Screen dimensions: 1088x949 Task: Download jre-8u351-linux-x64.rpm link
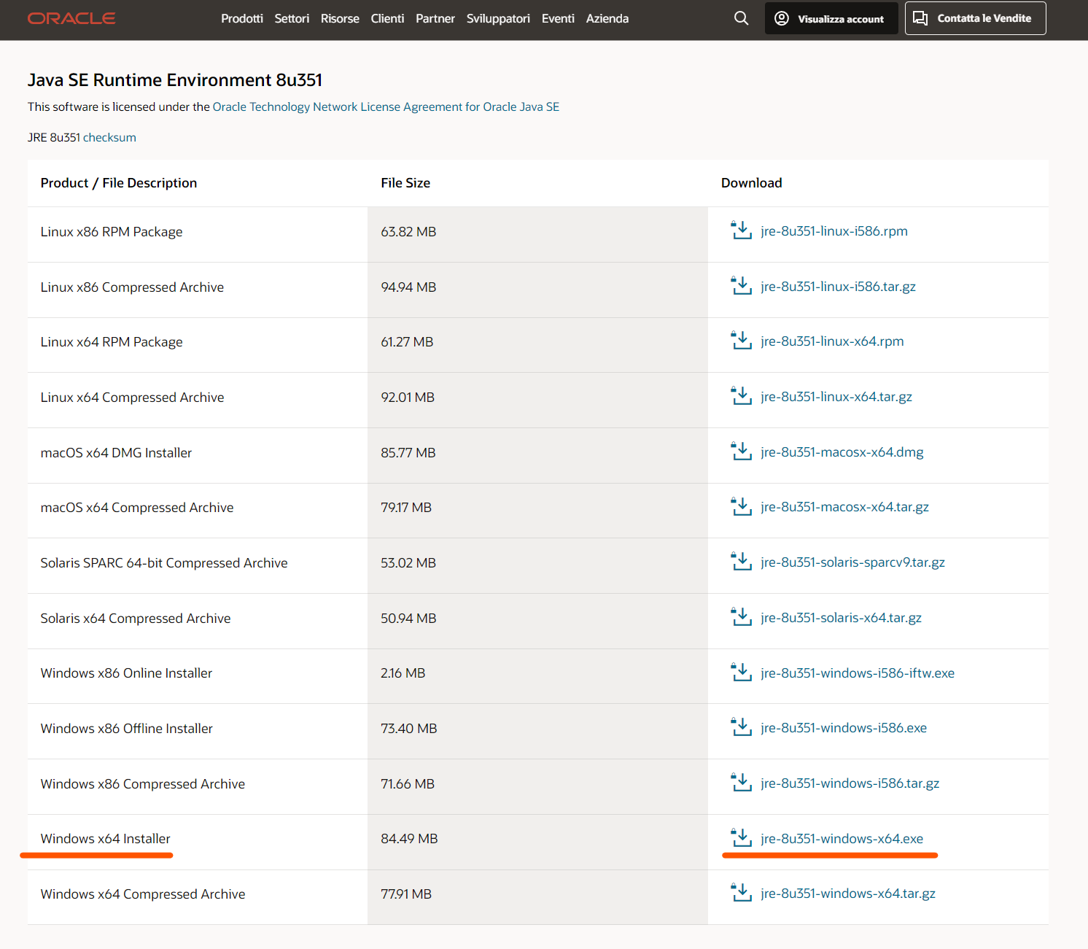coord(832,341)
